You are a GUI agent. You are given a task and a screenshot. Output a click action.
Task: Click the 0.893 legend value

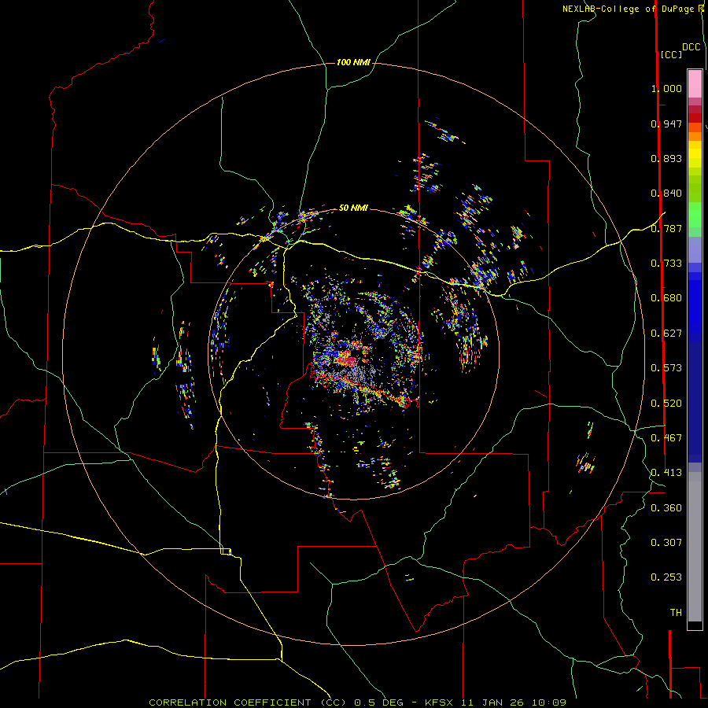[x=666, y=158]
